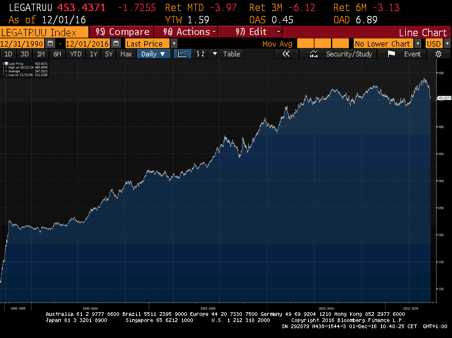
Task: Click the first Mov Avg input box
Action: (305, 44)
